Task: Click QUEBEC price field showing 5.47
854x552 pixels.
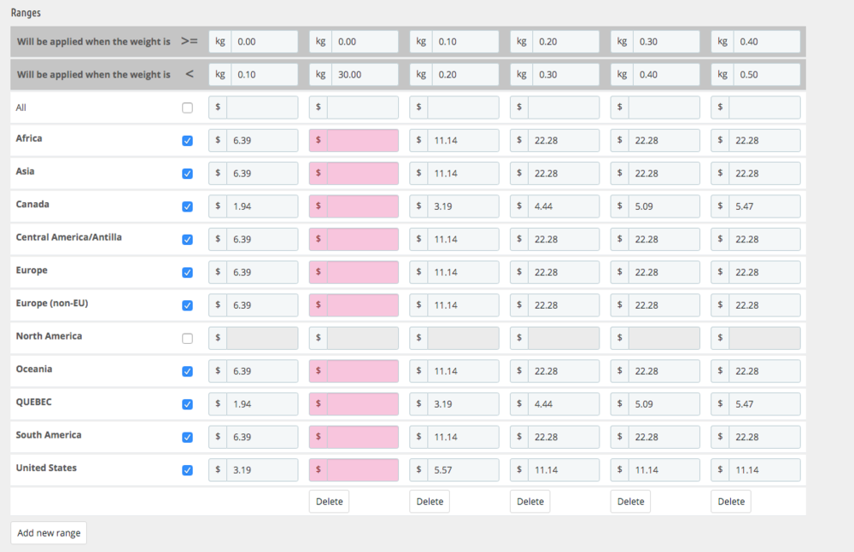Action: tap(763, 404)
